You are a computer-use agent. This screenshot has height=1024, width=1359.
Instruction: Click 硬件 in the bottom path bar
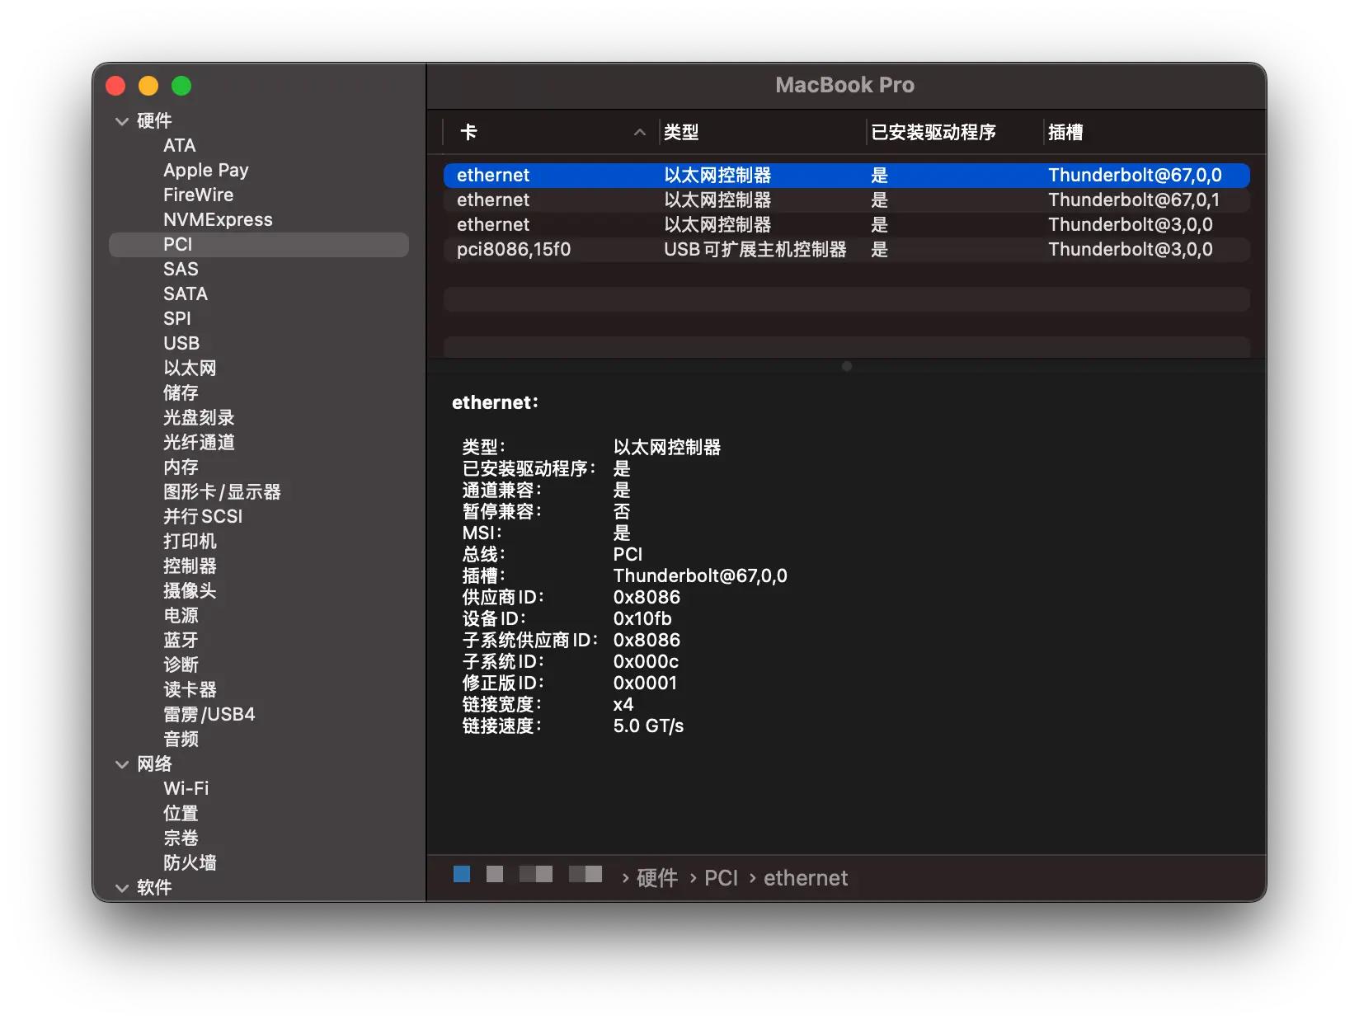657,878
